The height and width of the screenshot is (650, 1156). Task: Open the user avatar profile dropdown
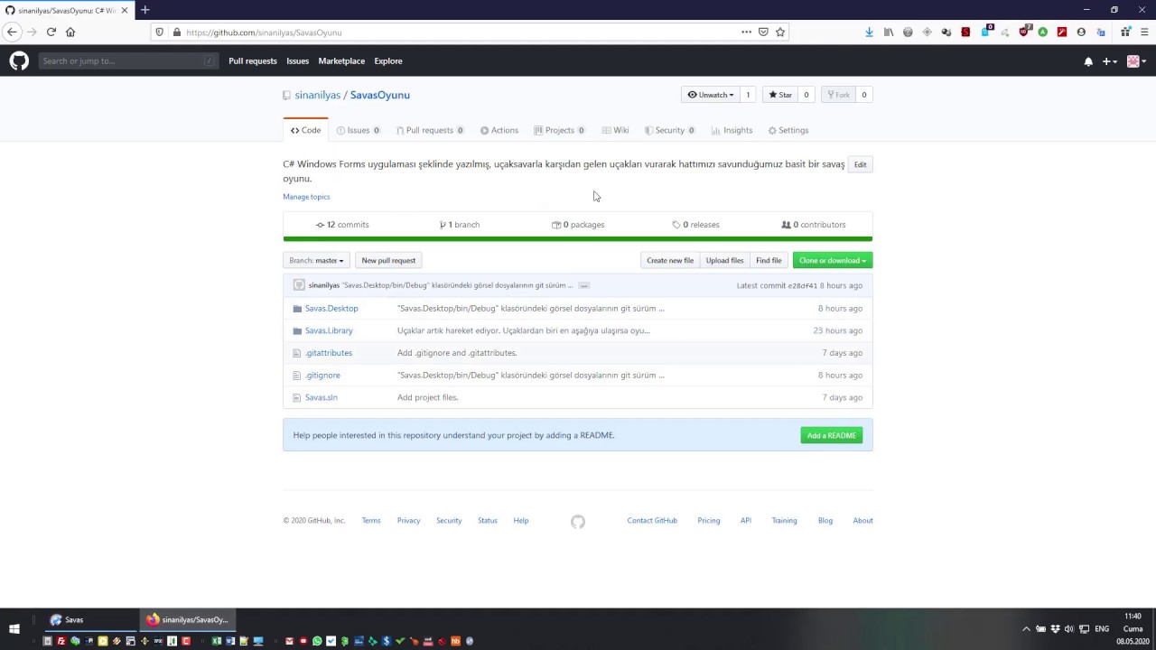pyautogui.click(x=1137, y=61)
